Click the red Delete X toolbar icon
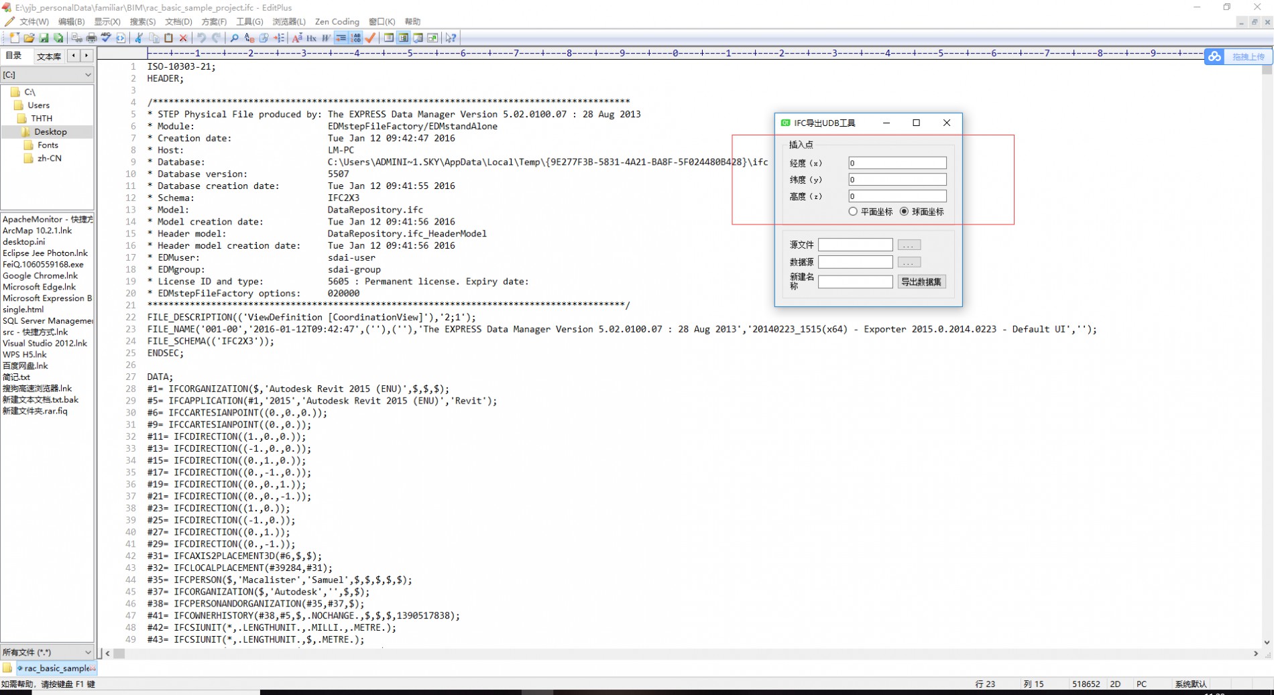 click(x=183, y=38)
